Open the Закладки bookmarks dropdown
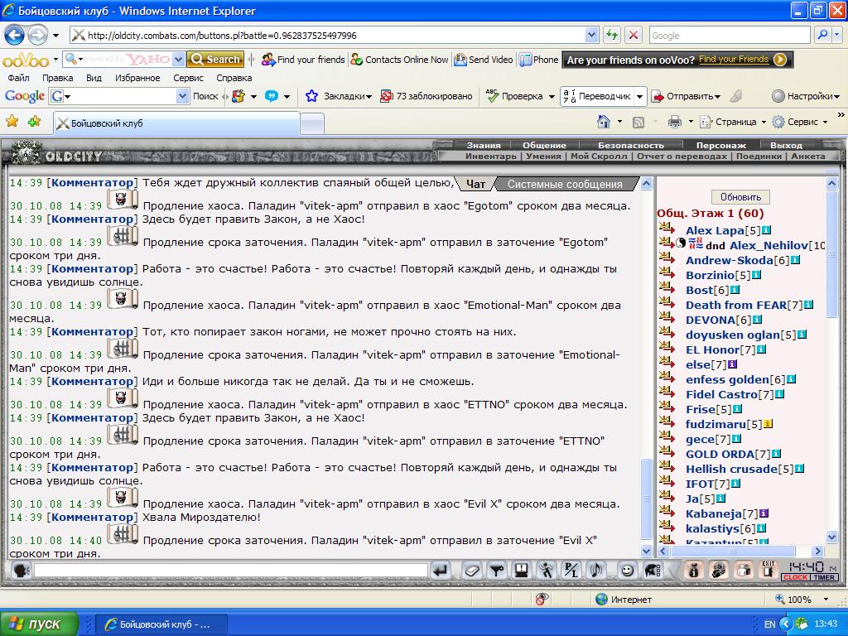This screenshot has width=848, height=636. (x=340, y=96)
